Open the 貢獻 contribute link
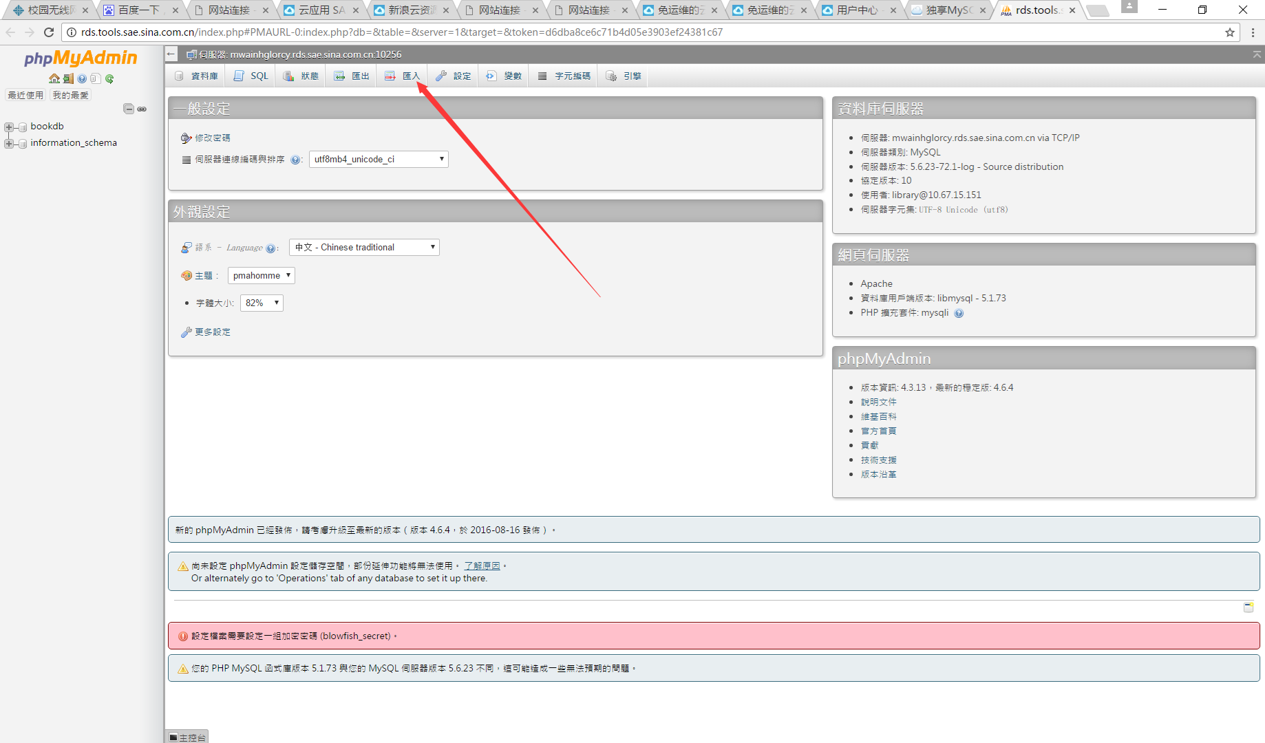1265x743 pixels. click(869, 446)
